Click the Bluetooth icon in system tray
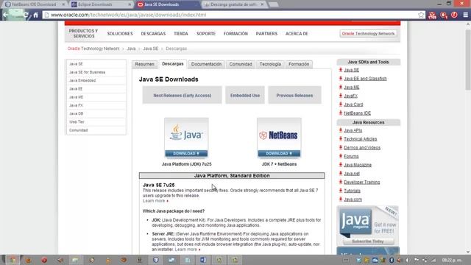The image size is (471, 265). pyautogui.click(x=392, y=260)
